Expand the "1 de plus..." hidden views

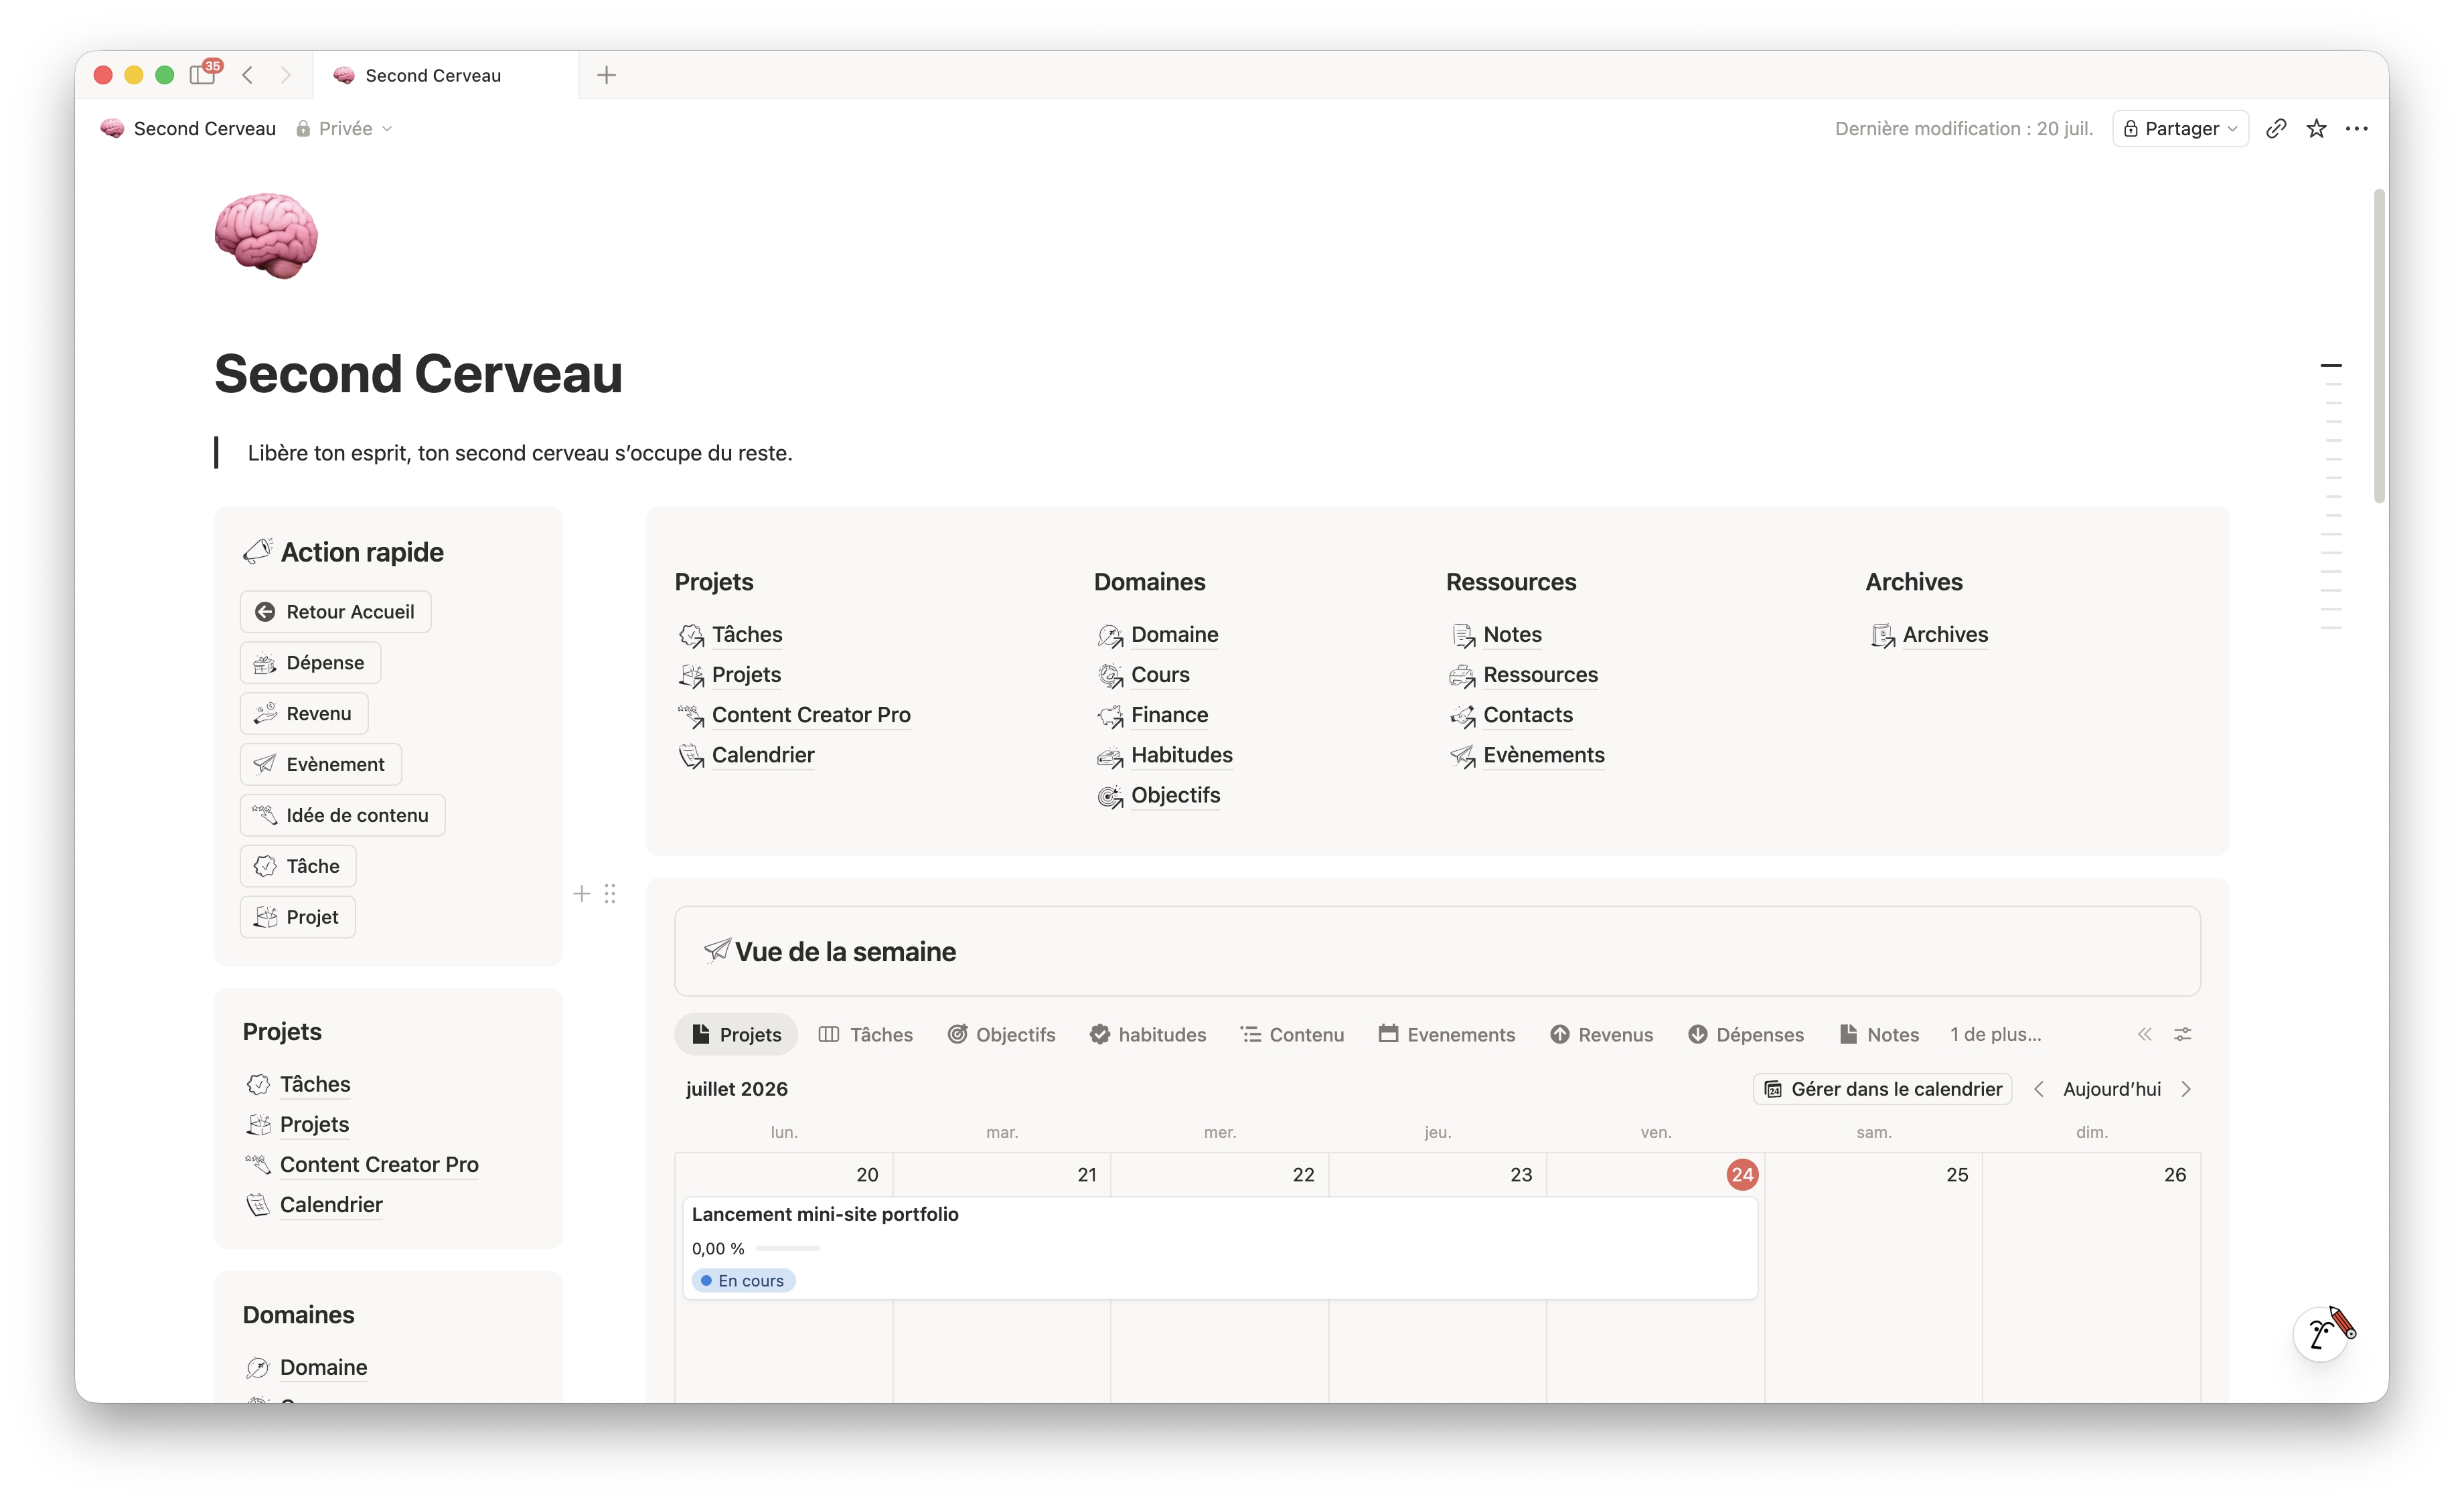pos(1995,1034)
